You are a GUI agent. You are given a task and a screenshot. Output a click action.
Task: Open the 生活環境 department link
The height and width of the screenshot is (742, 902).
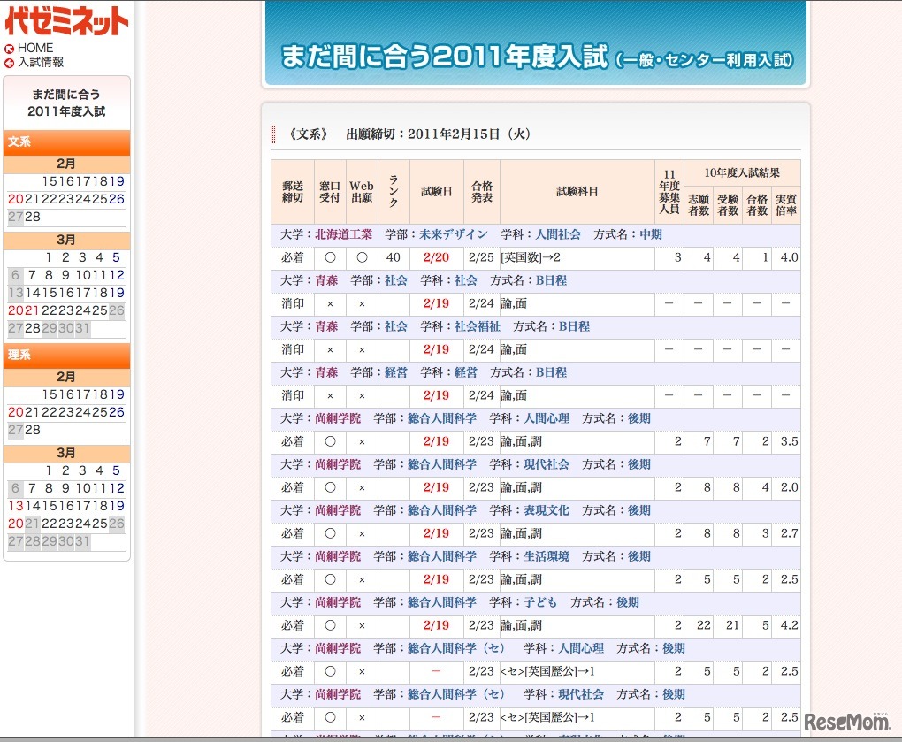pyautogui.click(x=547, y=556)
